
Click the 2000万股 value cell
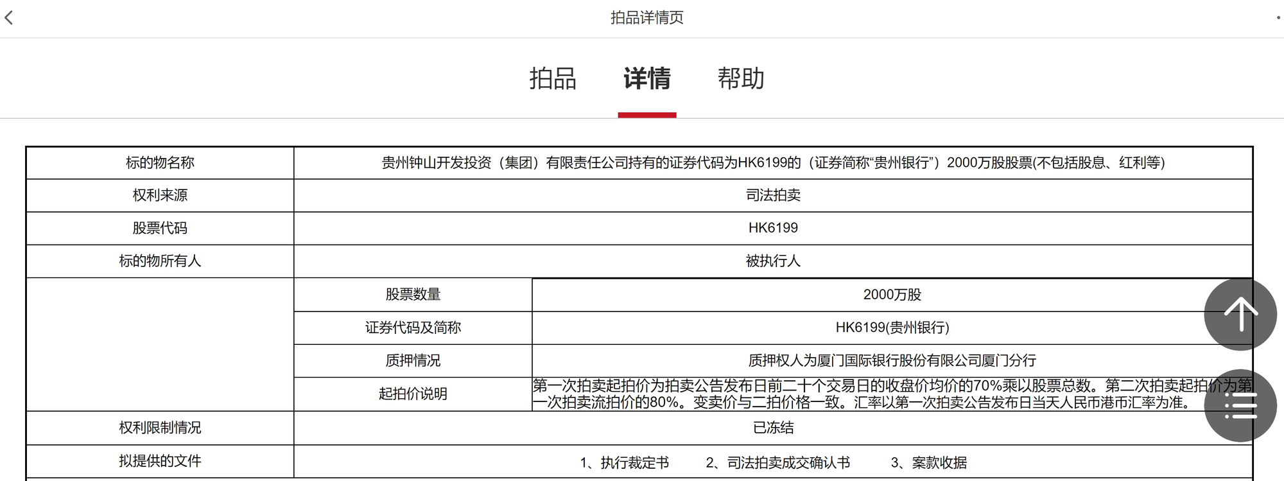[892, 295]
